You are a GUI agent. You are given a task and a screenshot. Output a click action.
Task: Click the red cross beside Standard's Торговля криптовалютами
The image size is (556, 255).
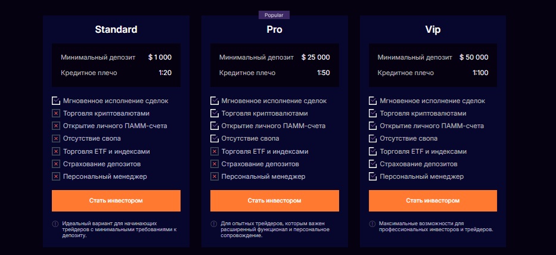click(x=56, y=113)
